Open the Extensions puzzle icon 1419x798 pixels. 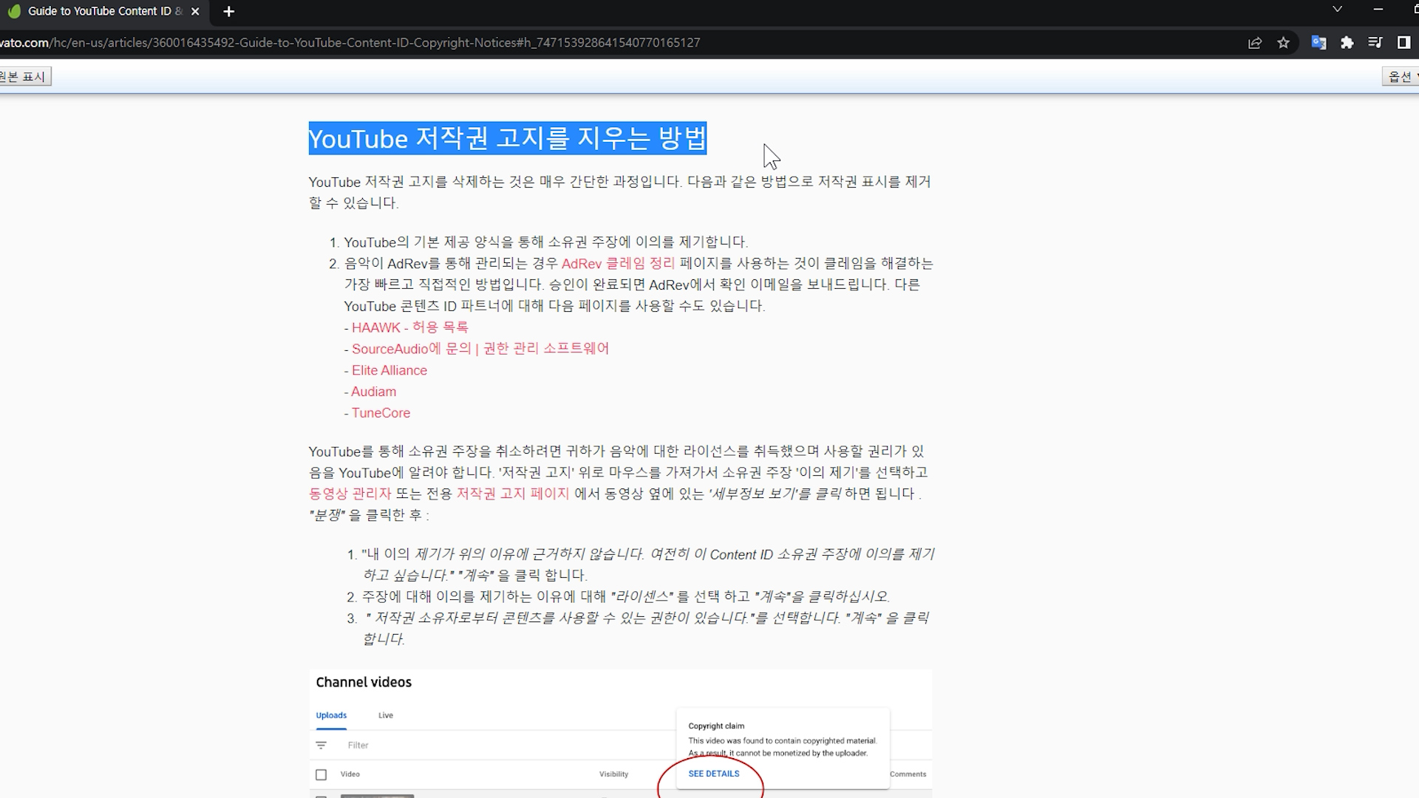point(1347,43)
